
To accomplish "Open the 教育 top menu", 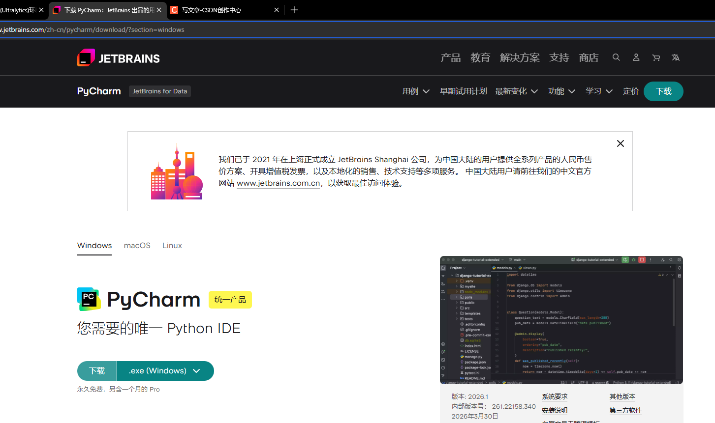I will click(x=480, y=57).
